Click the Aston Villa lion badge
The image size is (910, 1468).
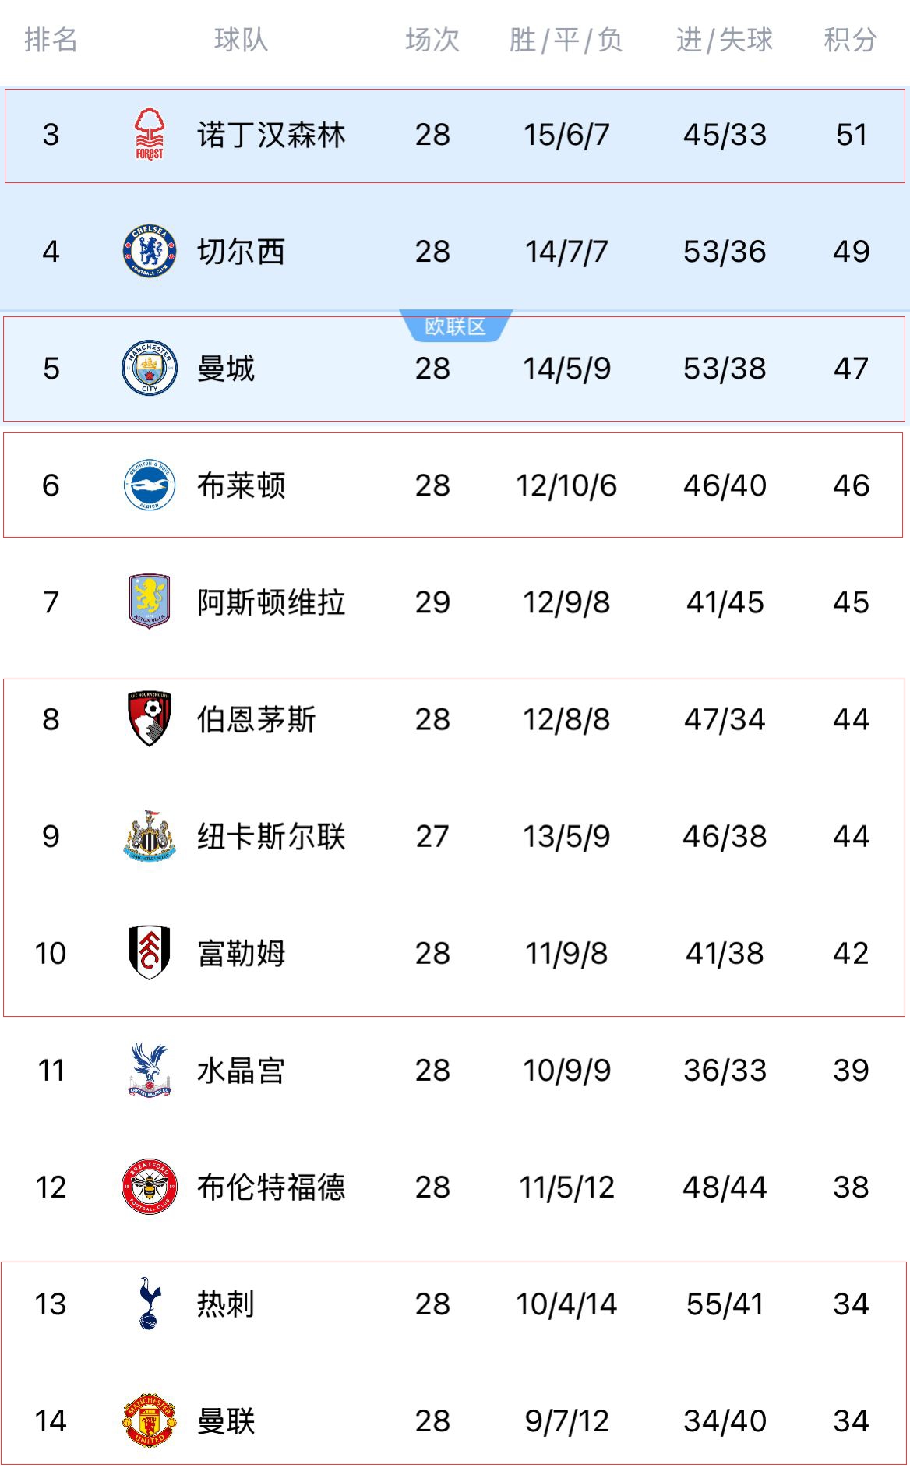tap(150, 602)
